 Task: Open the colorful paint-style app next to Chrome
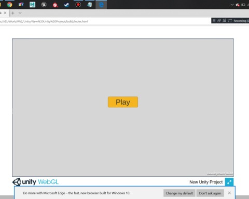(x=21, y=5)
